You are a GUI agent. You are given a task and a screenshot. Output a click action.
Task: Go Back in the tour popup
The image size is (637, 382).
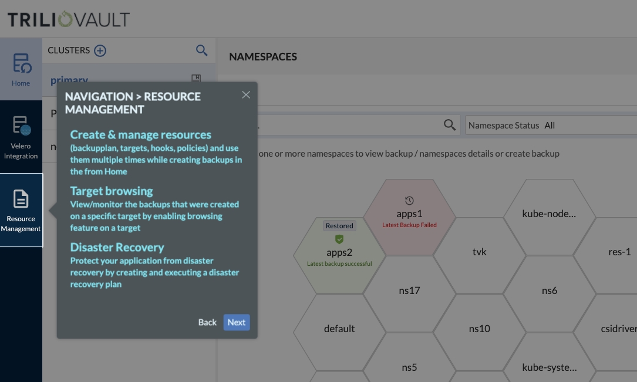click(x=207, y=322)
